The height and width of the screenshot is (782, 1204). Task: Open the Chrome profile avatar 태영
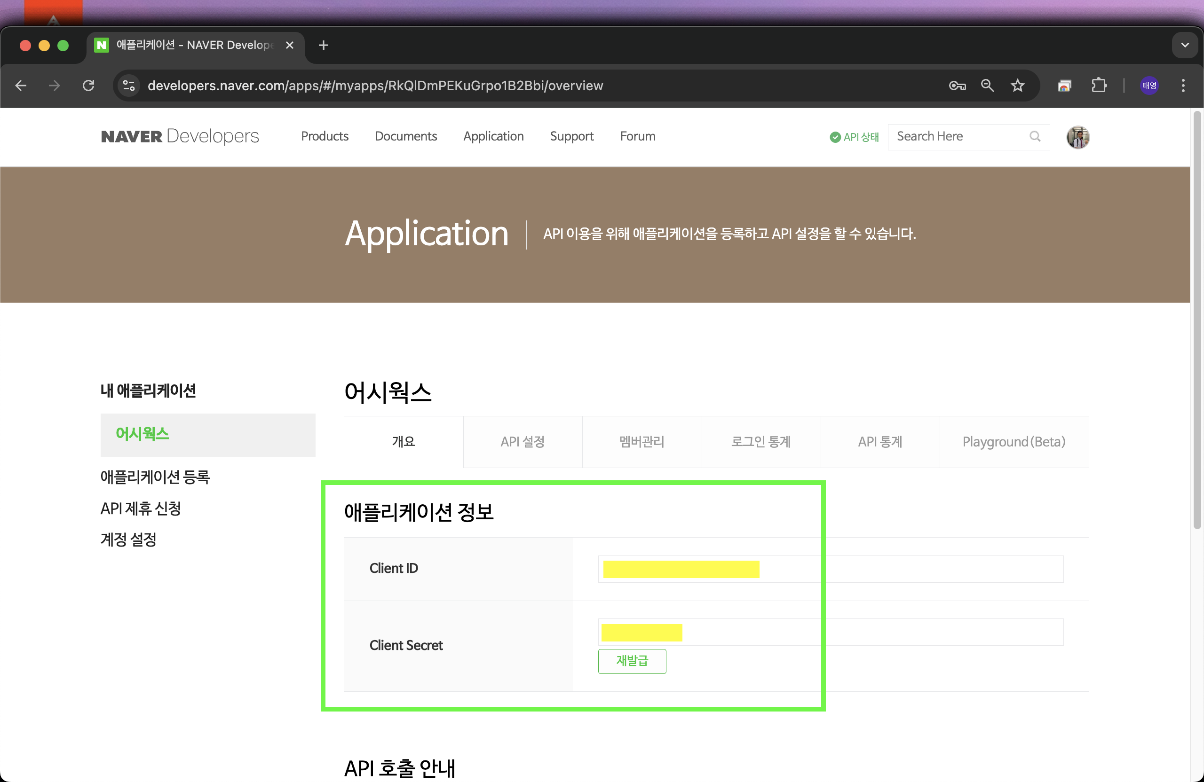(1149, 86)
